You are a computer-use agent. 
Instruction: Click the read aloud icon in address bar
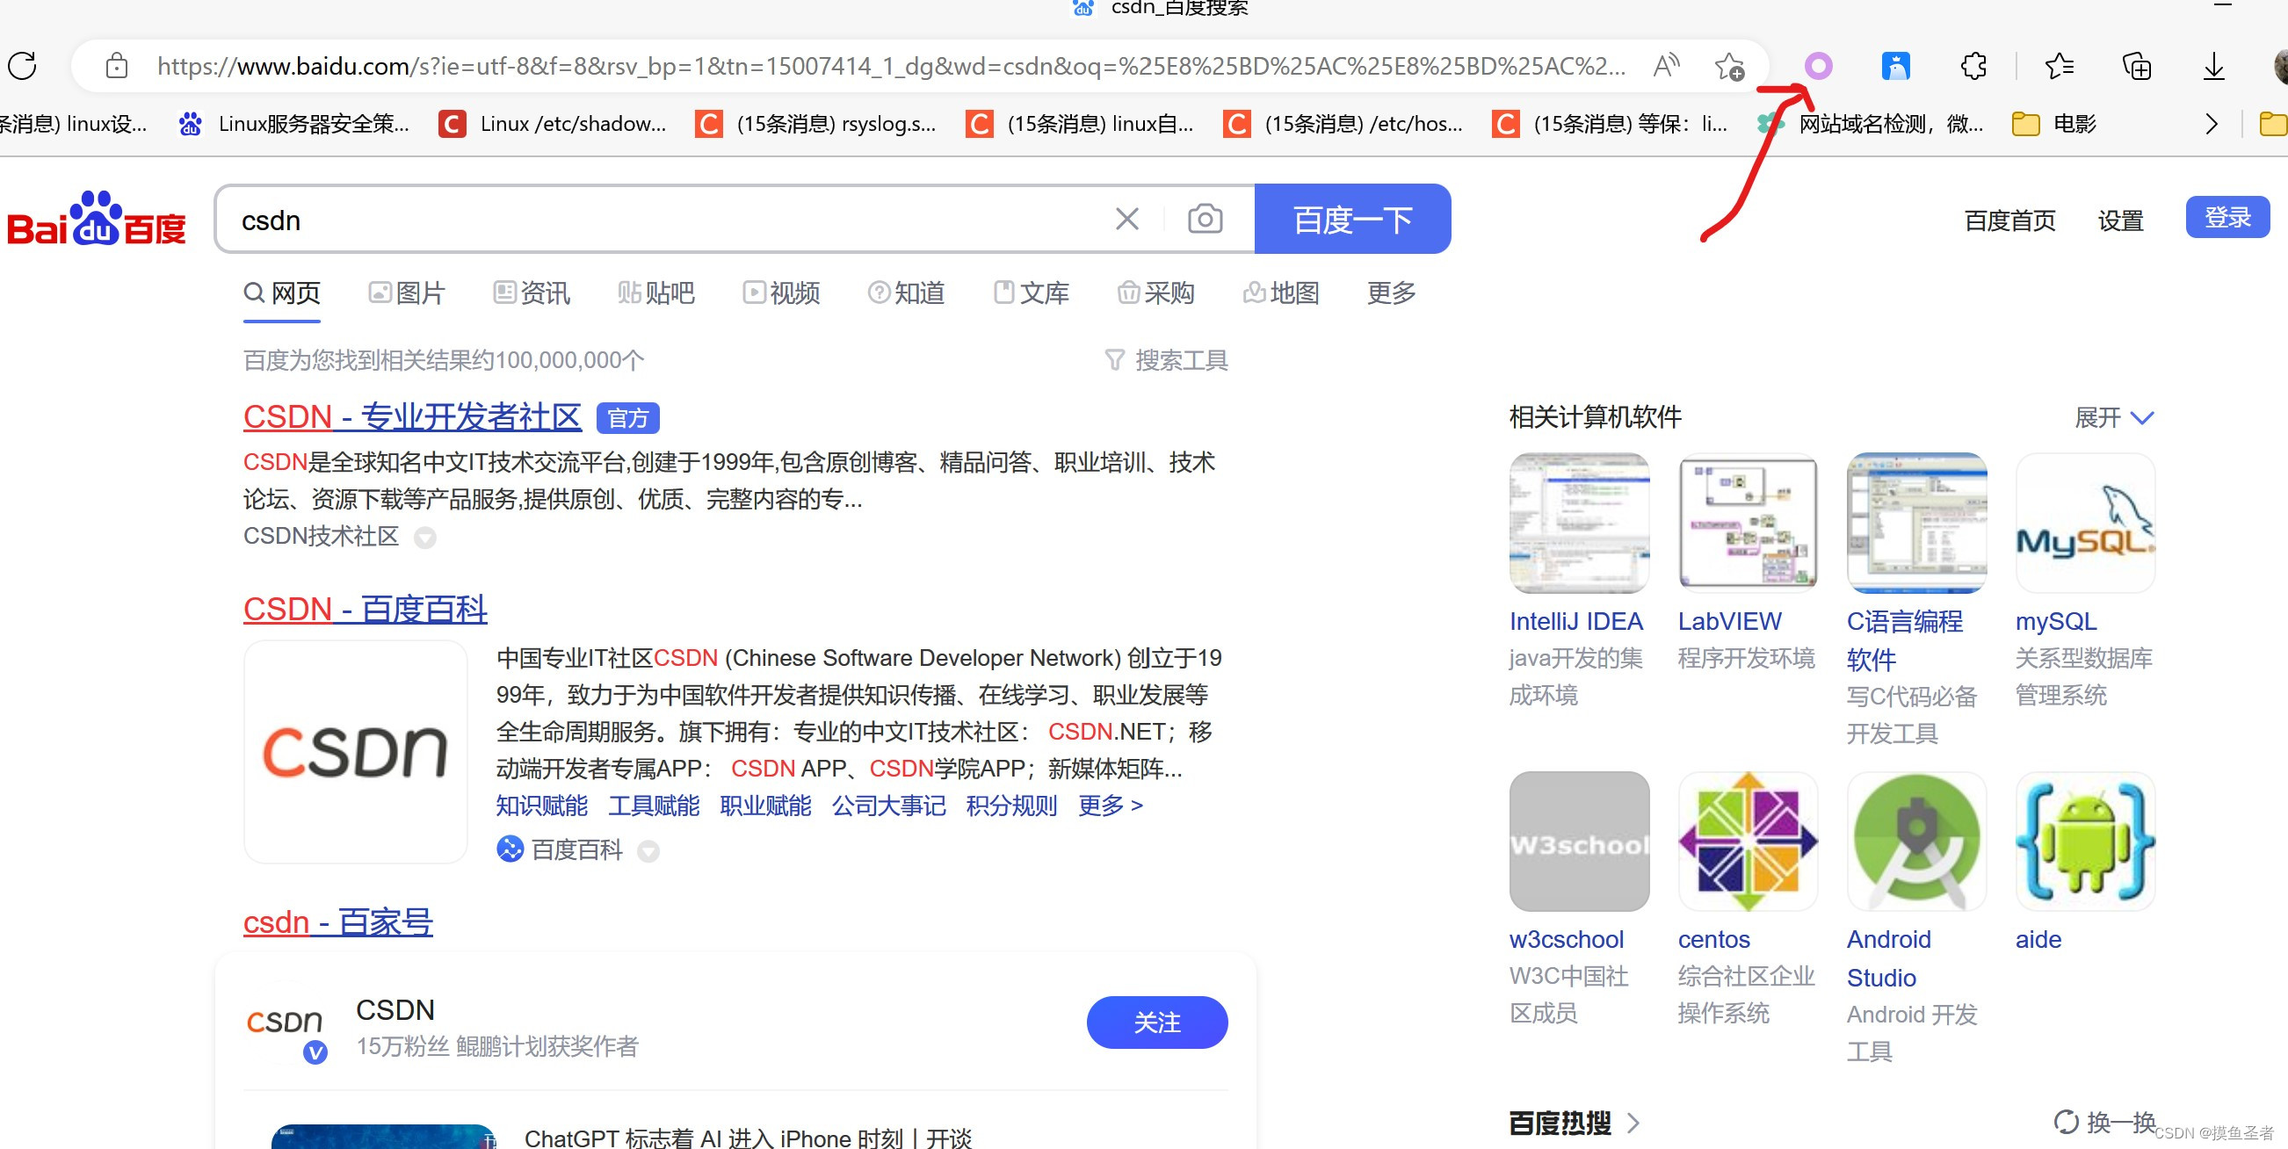(x=1666, y=66)
